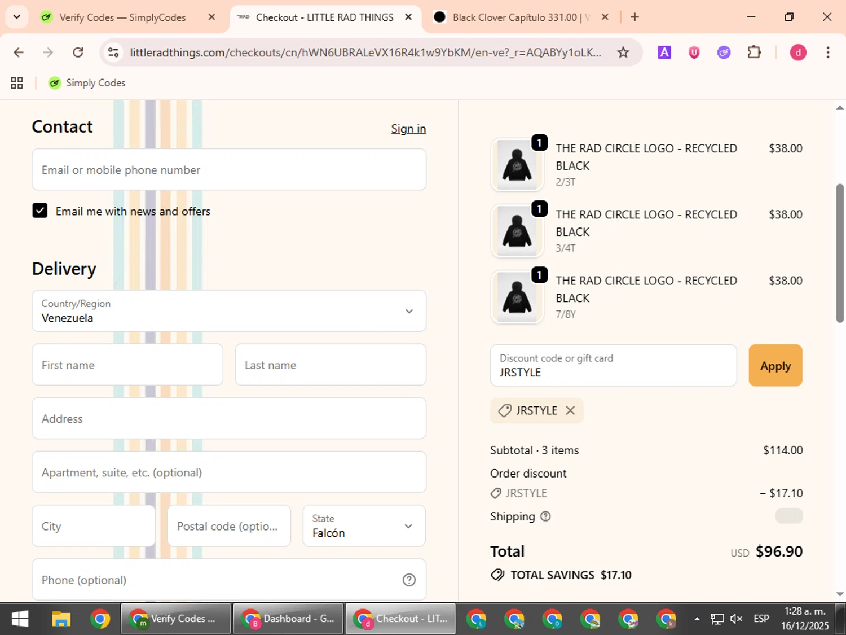Viewport: 846px width, 635px height.
Task: Switch to Checkout - LIT... taskbar window
Action: click(x=400, y=619)
